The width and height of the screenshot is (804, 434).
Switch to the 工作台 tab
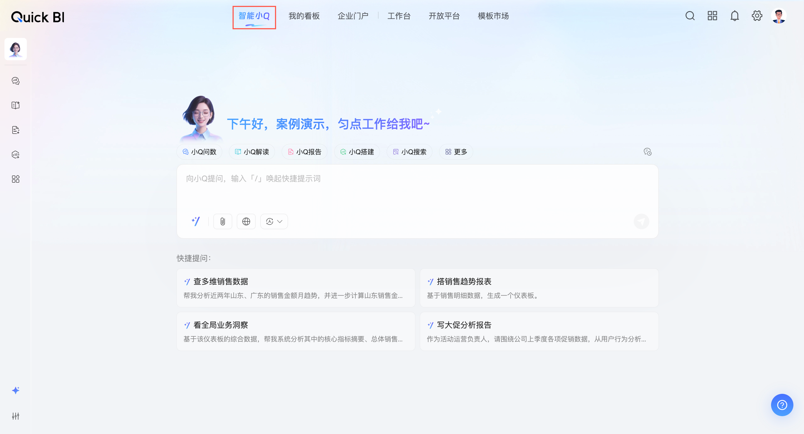pyautogui.click(x=399, y=16)
